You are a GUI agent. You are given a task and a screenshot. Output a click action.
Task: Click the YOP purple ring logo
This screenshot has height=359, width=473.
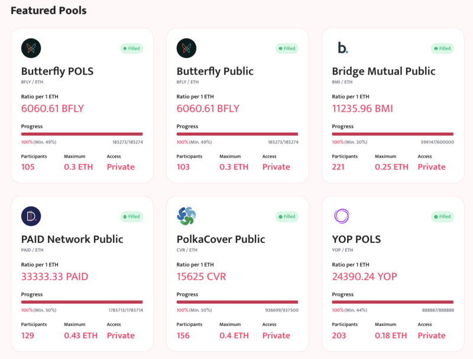[x=342, y=216]
